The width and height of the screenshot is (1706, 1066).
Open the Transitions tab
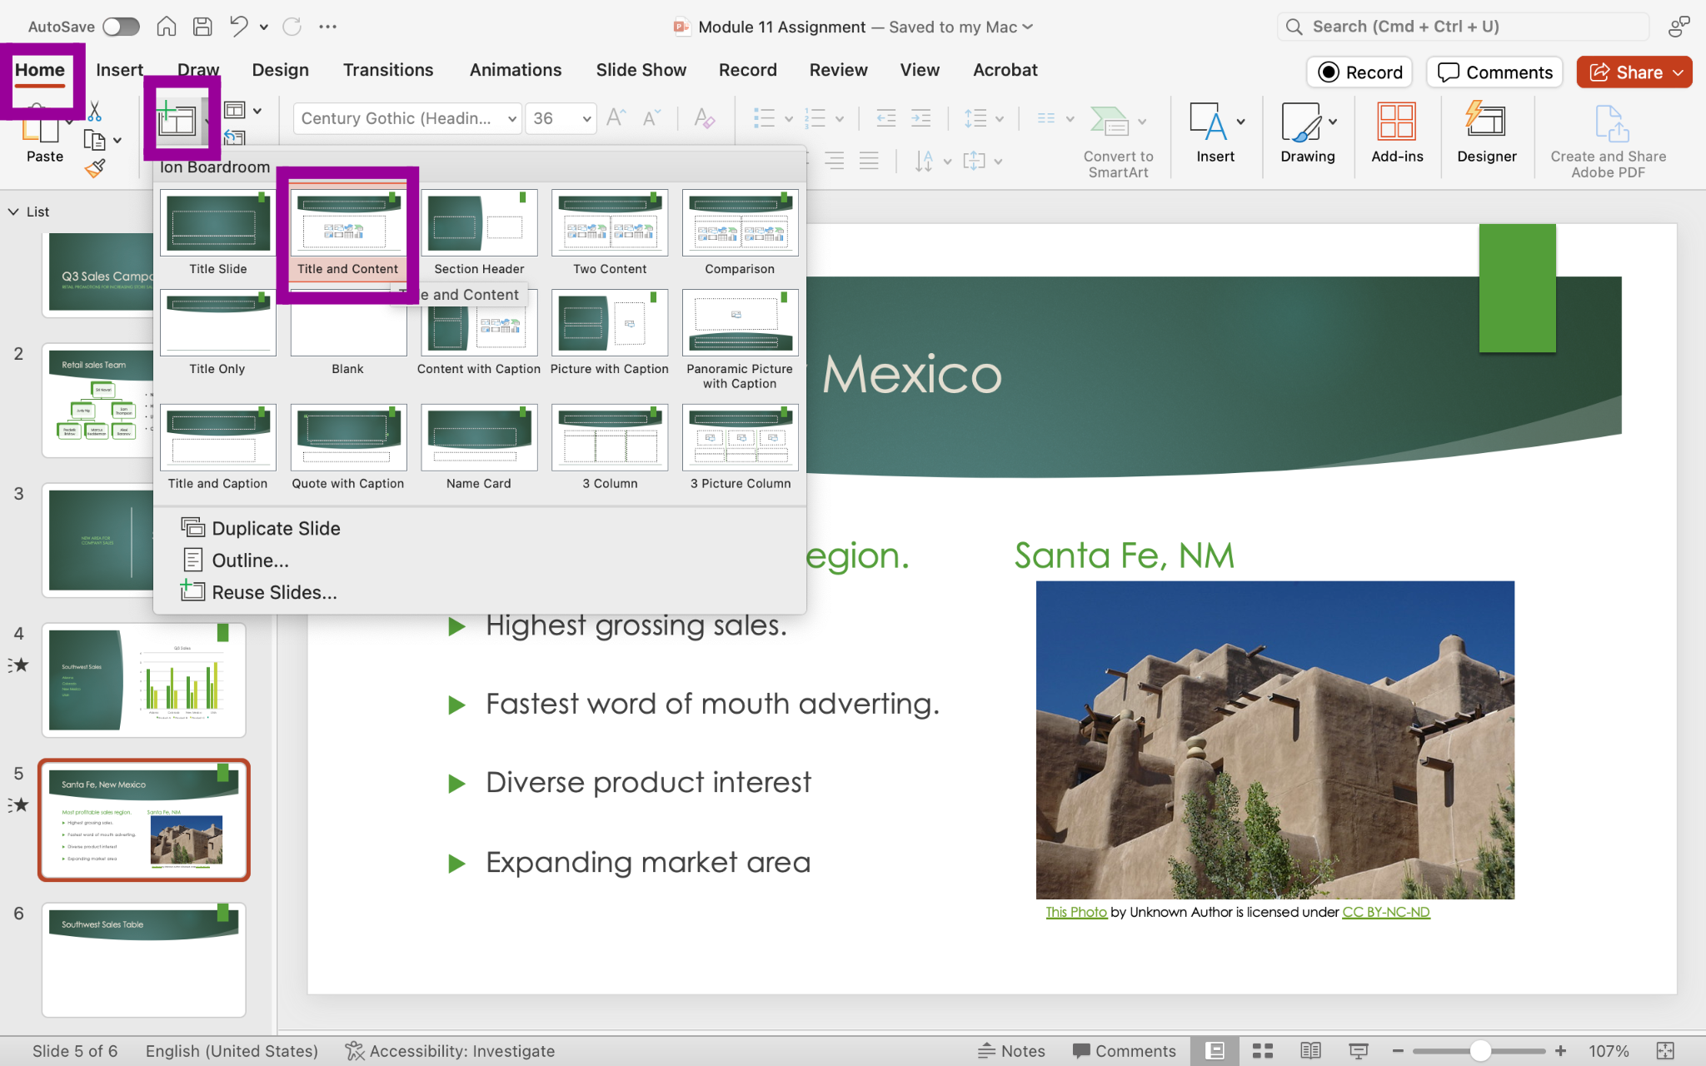(x=388, y=70)
